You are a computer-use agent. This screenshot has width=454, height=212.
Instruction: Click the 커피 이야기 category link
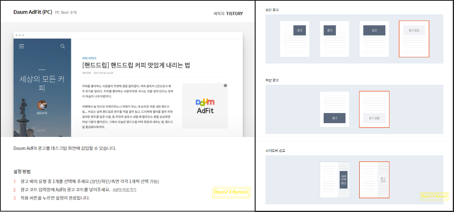[89, 58]
